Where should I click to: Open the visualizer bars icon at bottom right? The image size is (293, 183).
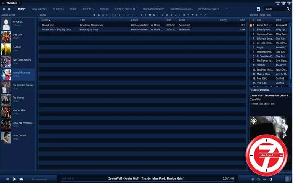(288, 179)
